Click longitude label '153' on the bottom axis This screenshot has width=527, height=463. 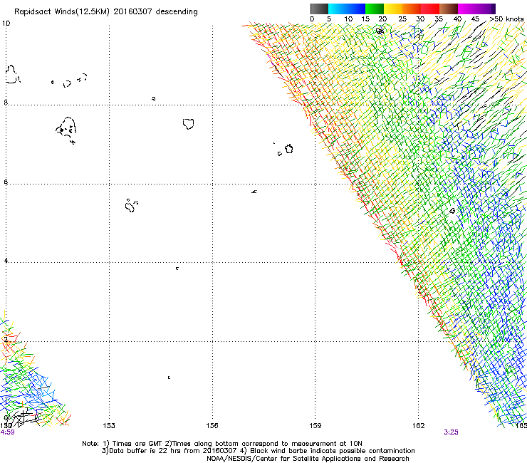(109, 426)
